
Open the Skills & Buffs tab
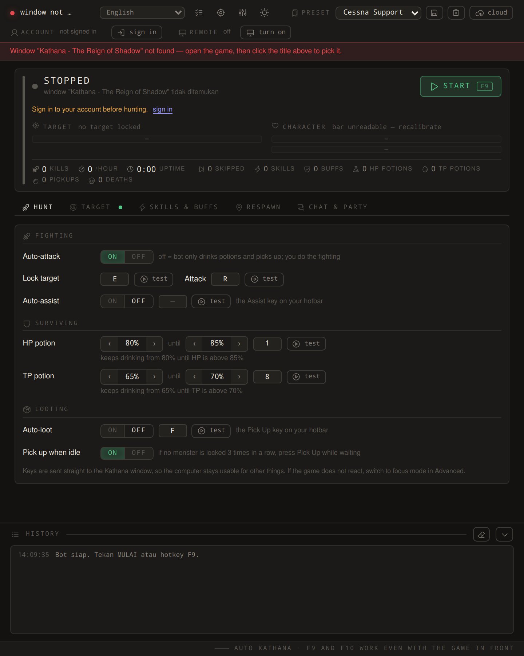pyautogui.click(x=179, y=207)
